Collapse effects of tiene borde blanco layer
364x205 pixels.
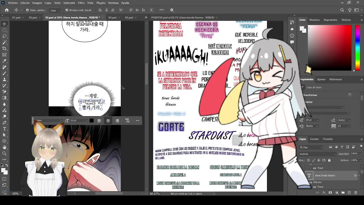[x=359, y=176]
